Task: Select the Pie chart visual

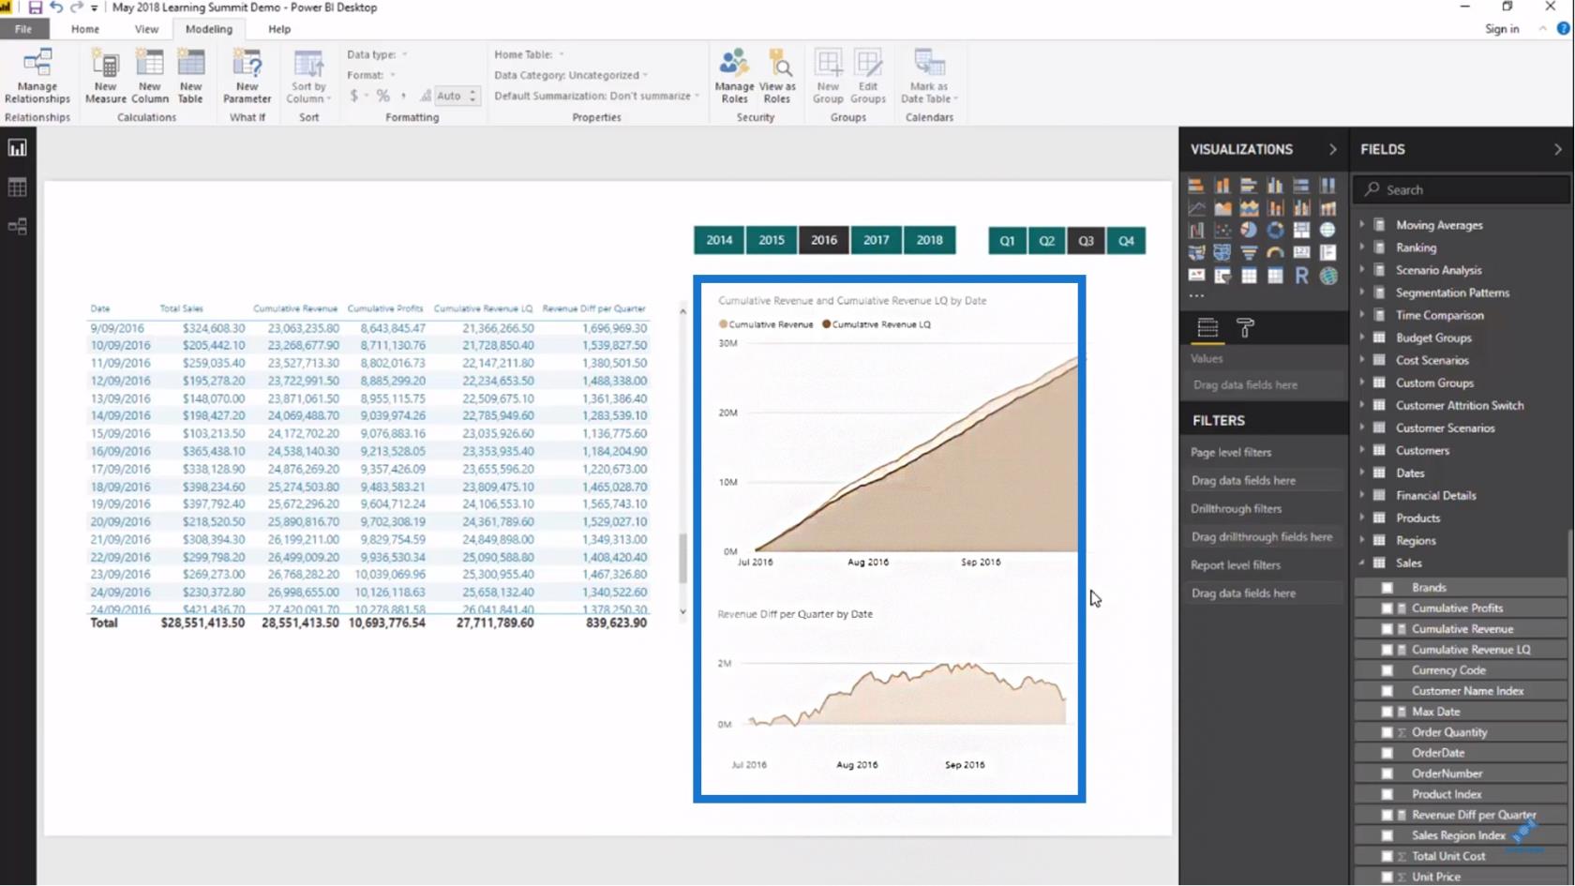Action: coord(1249,230)
